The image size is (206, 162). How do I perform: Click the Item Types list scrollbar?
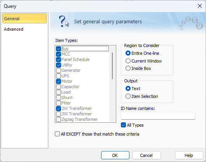[x=112, y=66]
